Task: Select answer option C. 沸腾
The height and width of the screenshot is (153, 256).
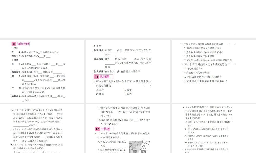Action: [100, 94]
